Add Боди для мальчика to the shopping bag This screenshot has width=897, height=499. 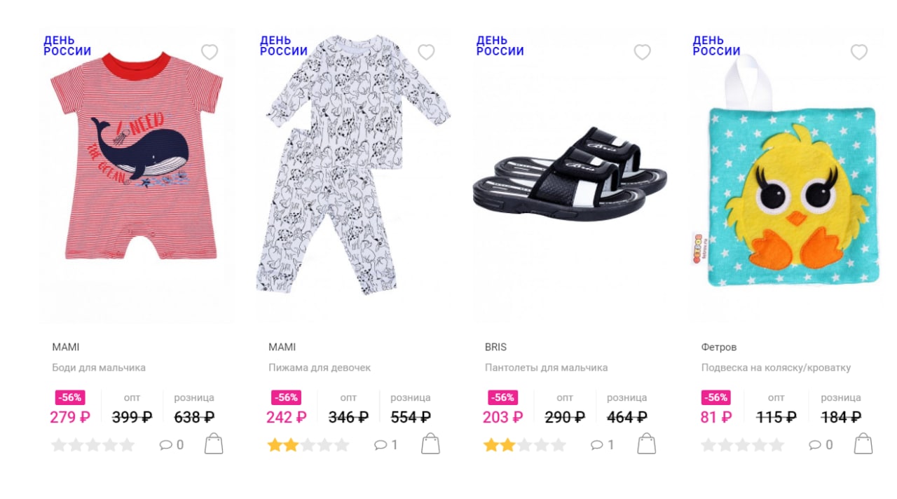(x=214, y=444)
